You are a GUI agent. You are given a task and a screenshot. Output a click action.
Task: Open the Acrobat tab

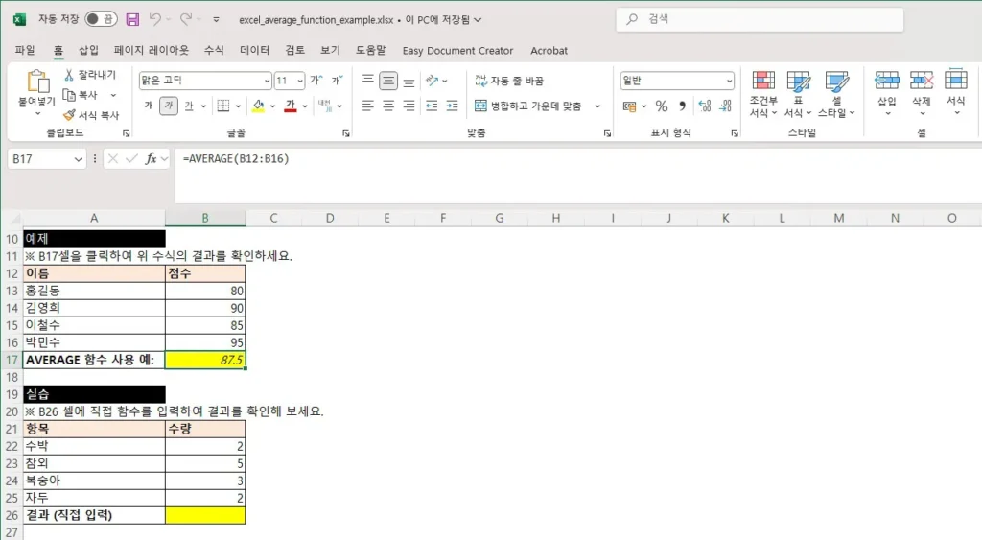(549, 51)
